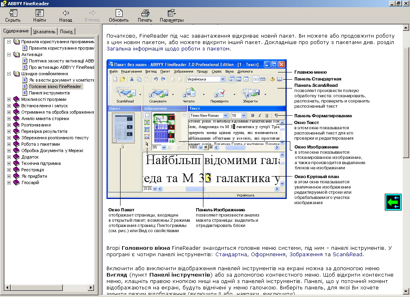
Task: Select the Отримання та обробка зображення topic
Action: pyautogui.click(x=58, y=112)
